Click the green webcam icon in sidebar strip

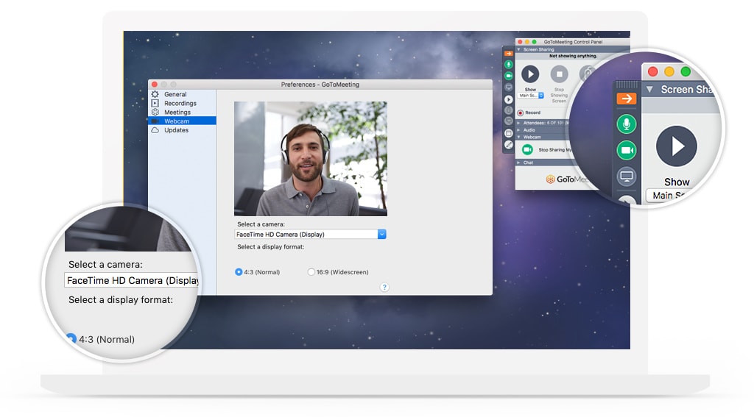[508, 76]
